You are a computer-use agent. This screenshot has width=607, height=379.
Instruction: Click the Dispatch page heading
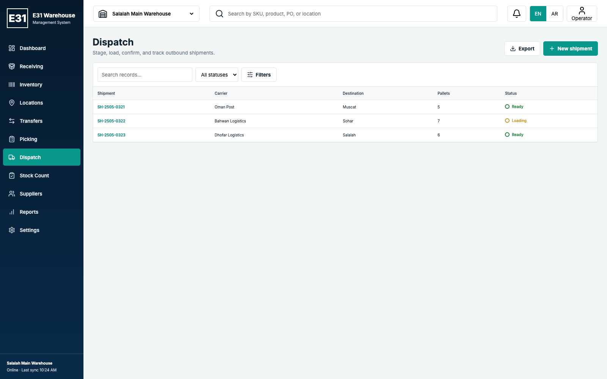point(113,42)
